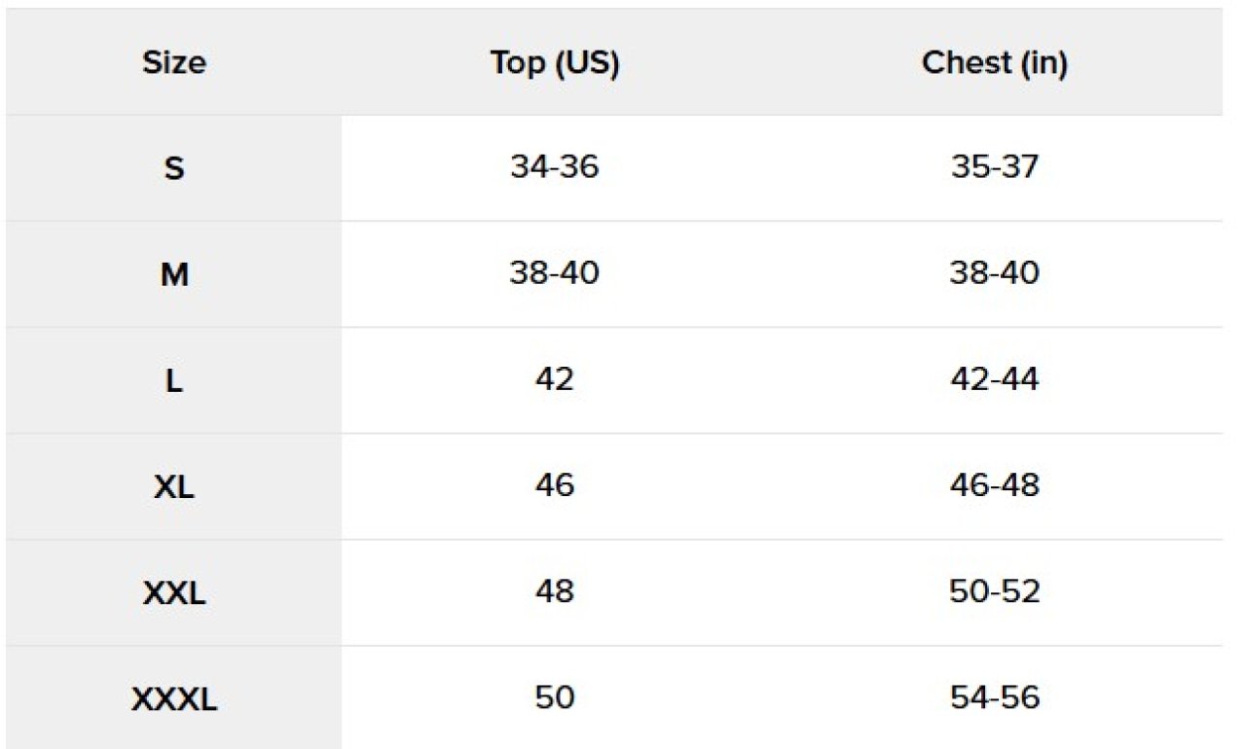The width and height of the screenshot is (1246, 749).
Task: Select the L size row label
Action: pos(174,381)
